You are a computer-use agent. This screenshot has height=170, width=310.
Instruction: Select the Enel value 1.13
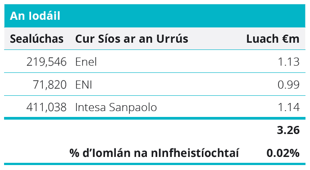[x=289, y=62]
